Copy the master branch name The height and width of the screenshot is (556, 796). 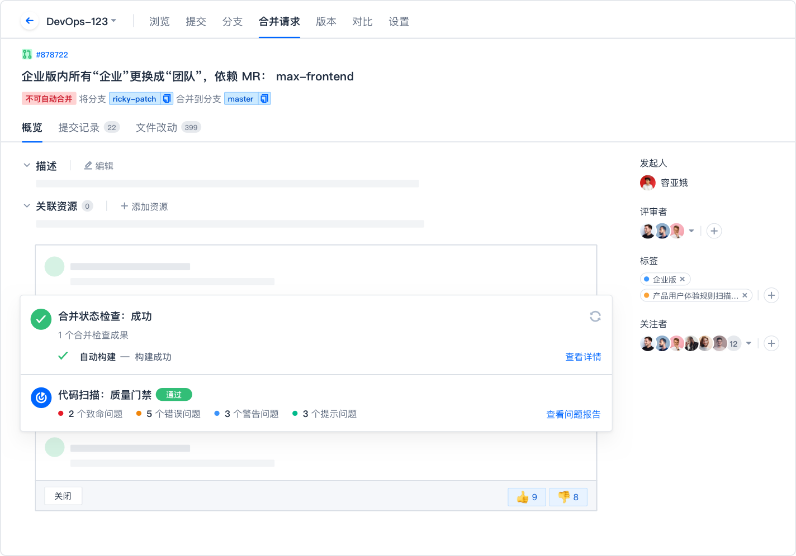point(264,99)
